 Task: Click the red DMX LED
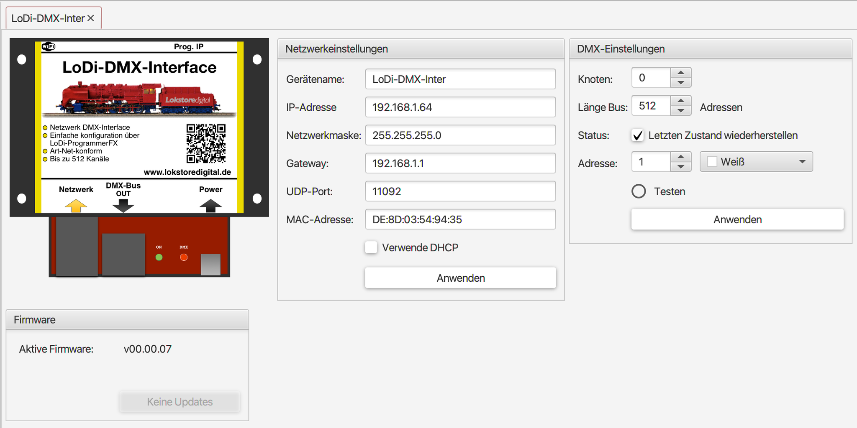[x=184, y=257]
